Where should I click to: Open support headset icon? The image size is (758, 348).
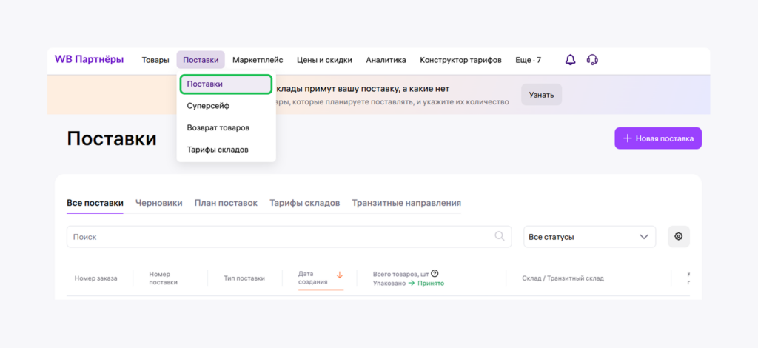[592, 60]
